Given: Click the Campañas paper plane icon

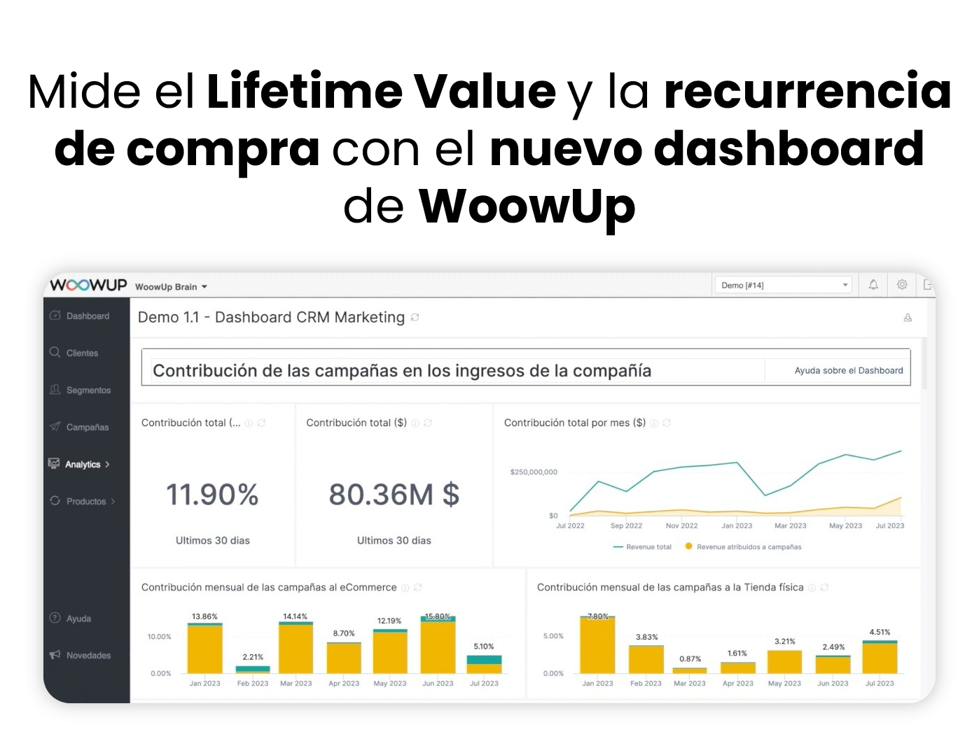Looking at the screenshot, I should pos(55,426).
